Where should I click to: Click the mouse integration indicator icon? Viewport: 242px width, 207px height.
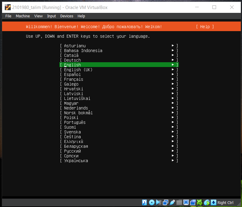point(207,202)
